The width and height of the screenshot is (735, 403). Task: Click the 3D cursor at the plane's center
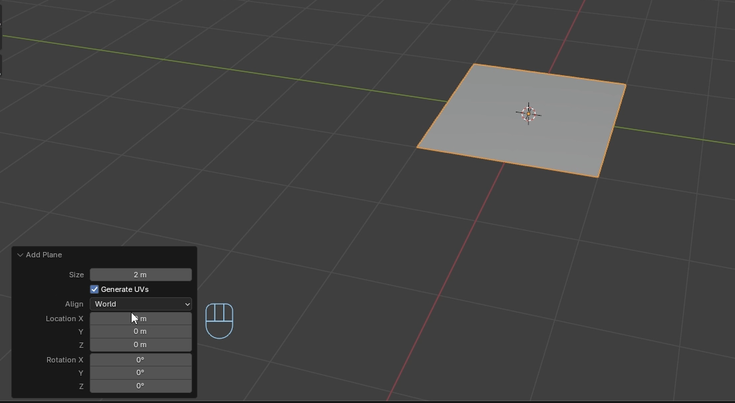click(x=529, y=114)
